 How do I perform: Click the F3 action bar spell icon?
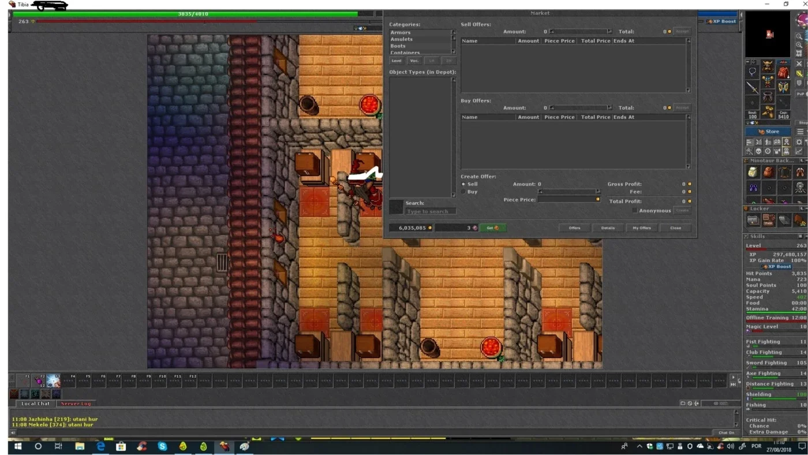53,381
